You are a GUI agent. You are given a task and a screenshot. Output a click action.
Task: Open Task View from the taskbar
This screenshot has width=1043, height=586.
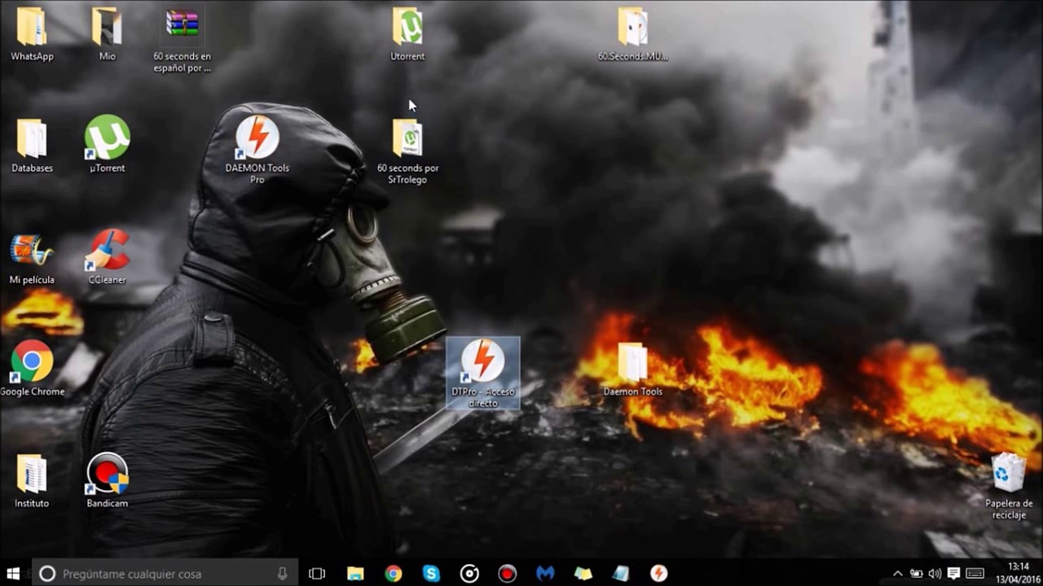317,574
